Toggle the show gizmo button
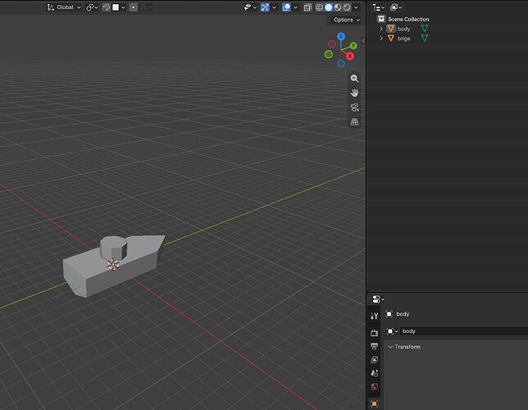This screenshot has height=410, width=528. [x=265, y=7]
